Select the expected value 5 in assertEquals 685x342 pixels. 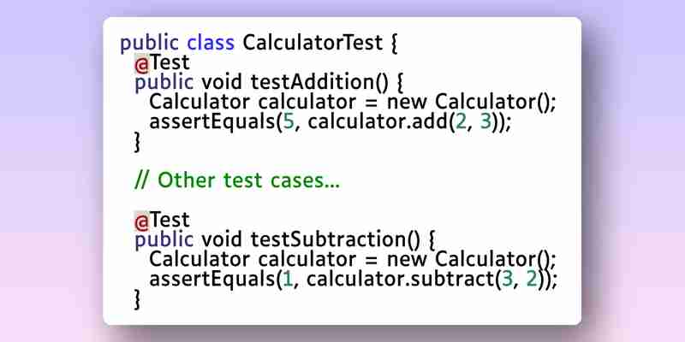[x=289, y=122]
